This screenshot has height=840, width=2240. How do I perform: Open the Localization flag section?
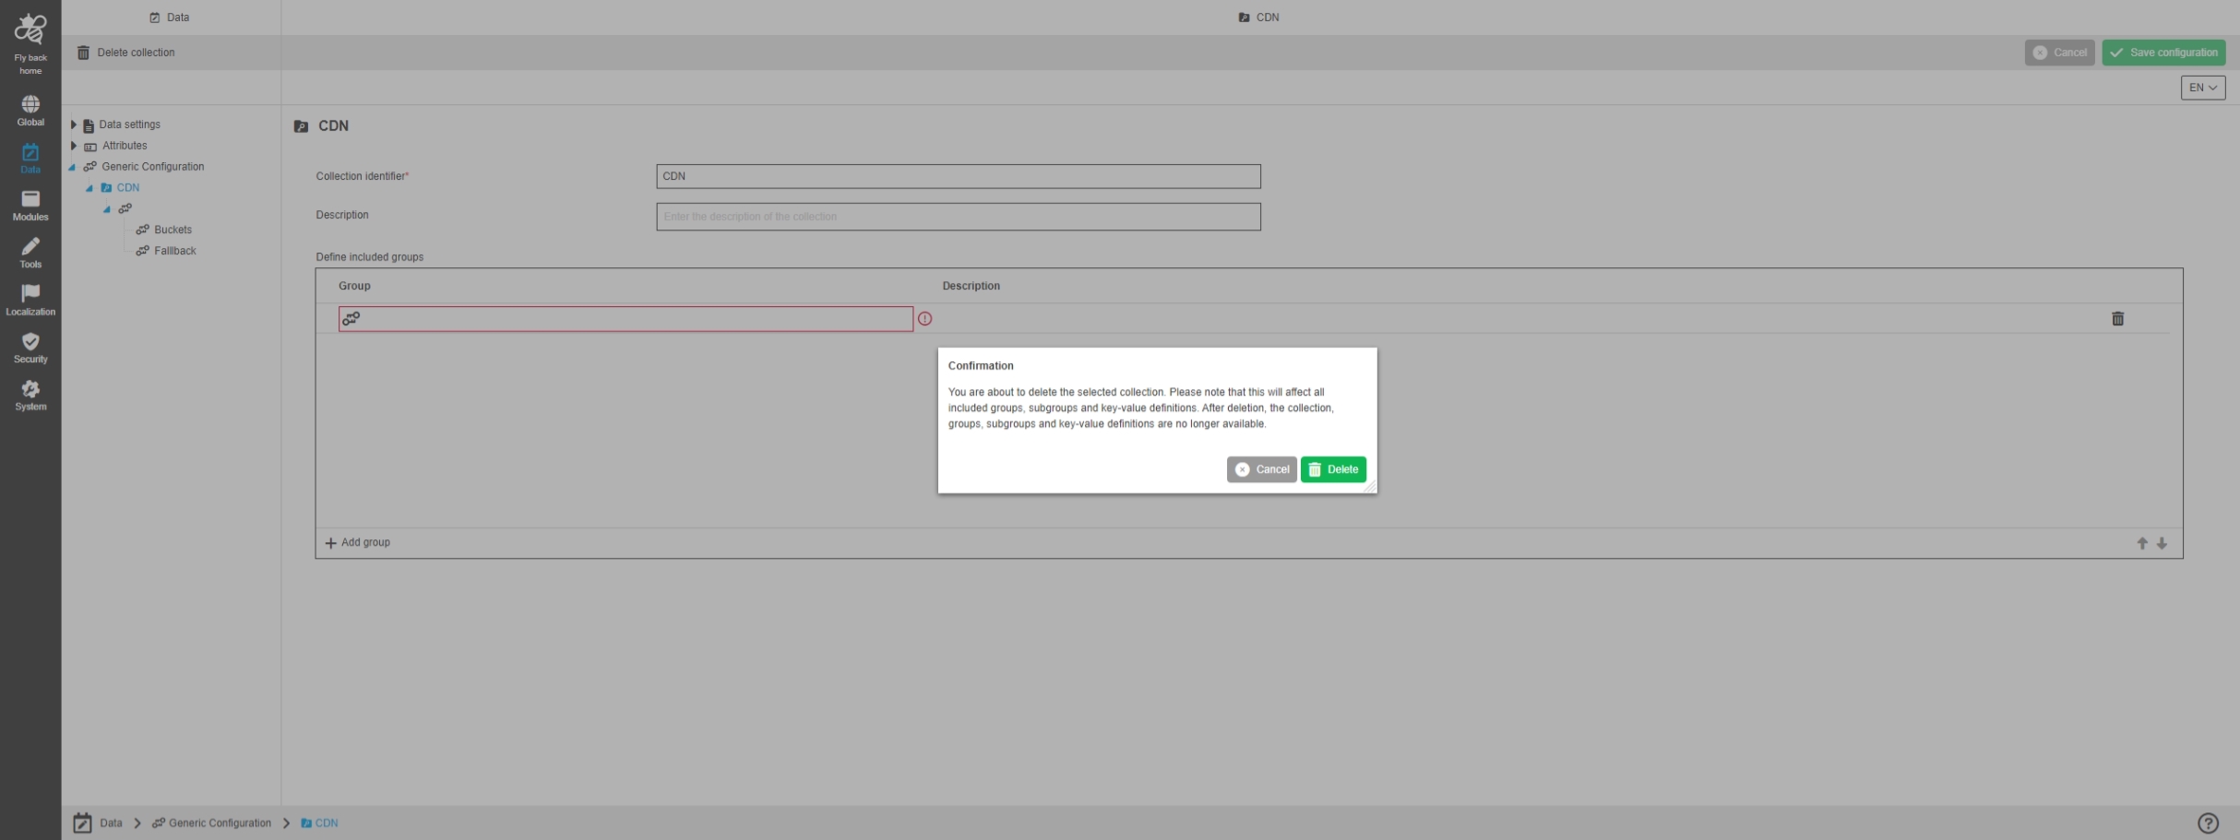[x=30, y=300]
